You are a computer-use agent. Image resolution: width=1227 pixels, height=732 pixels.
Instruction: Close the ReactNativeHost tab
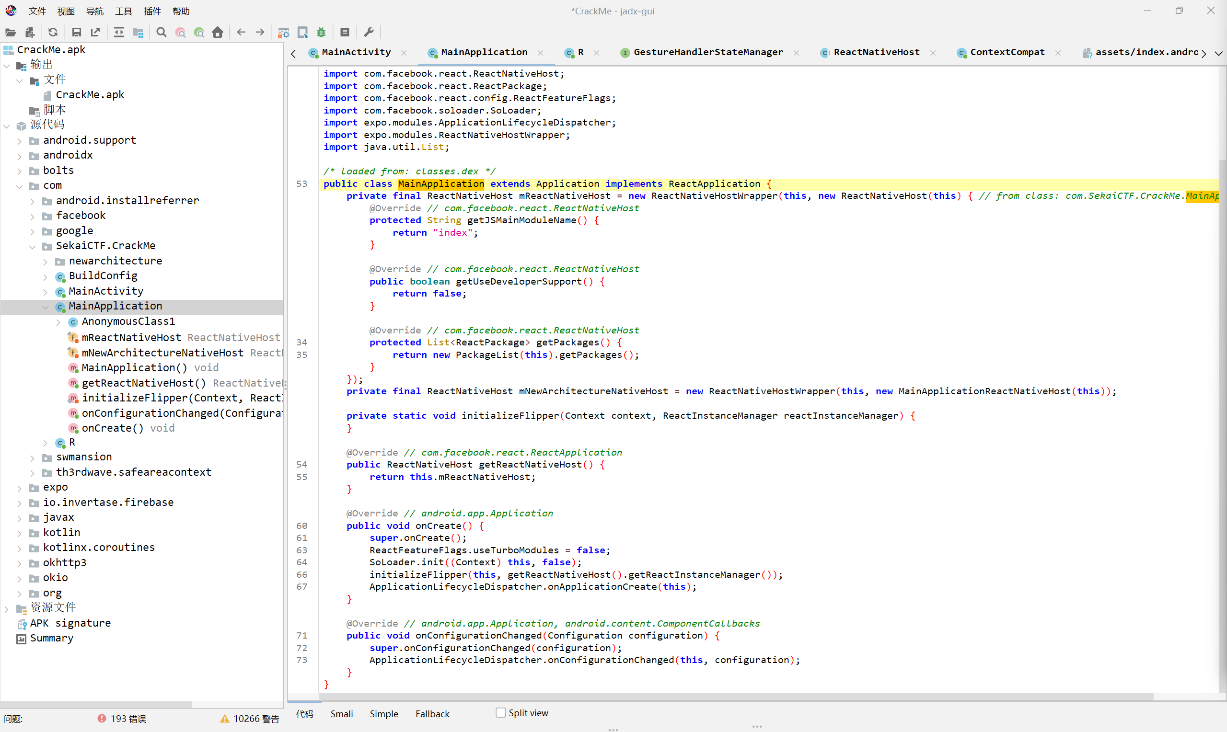point(932,53)
